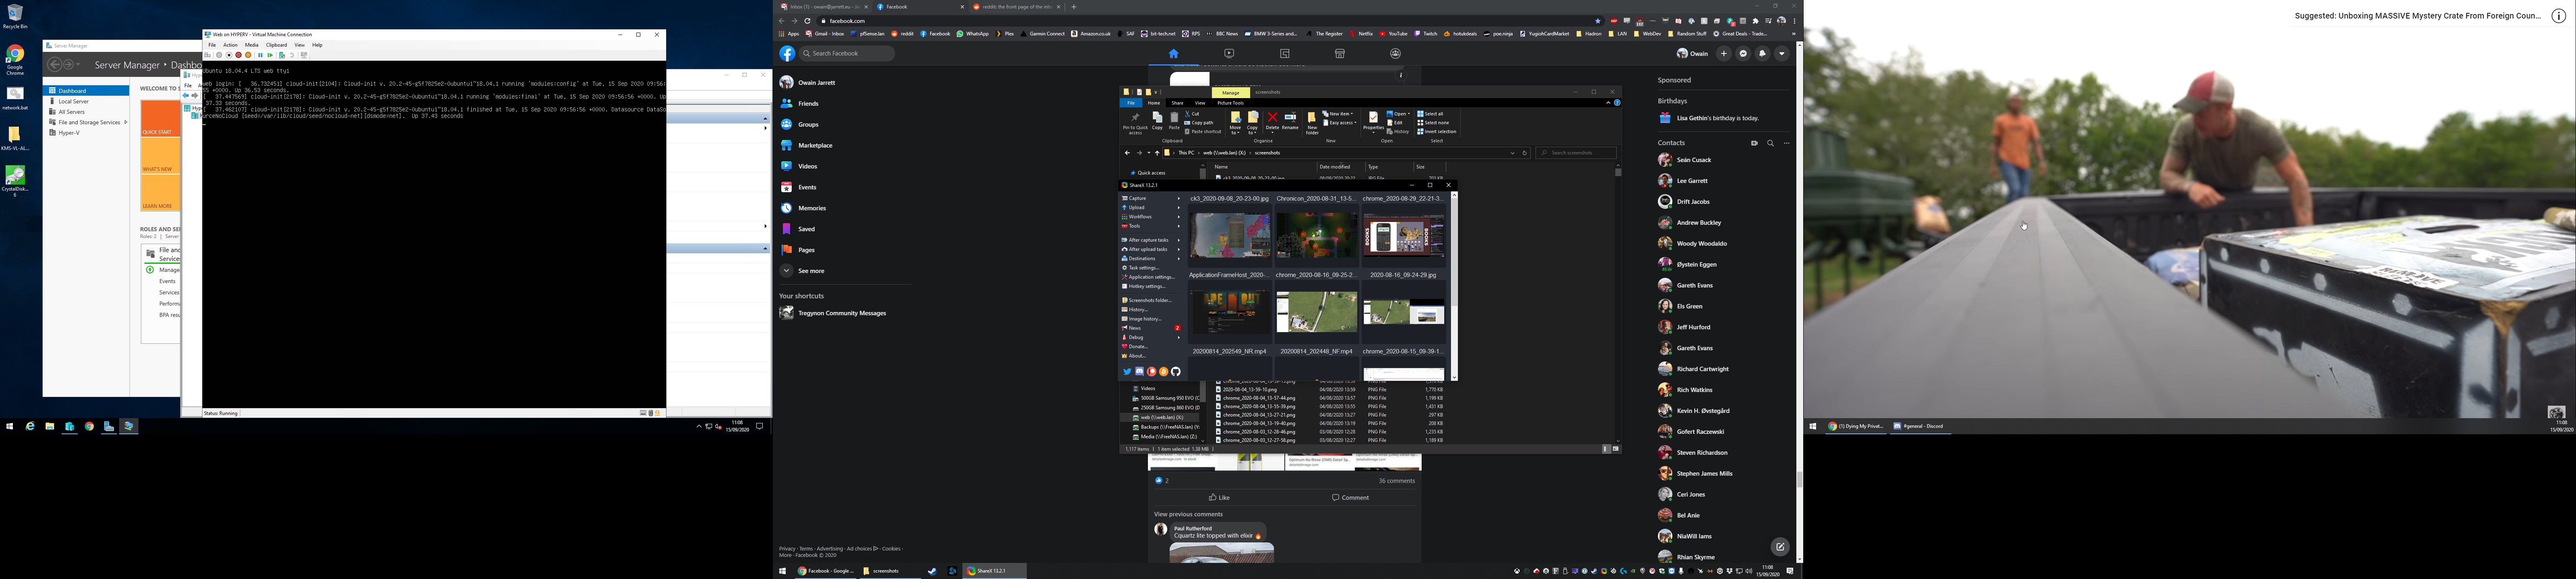Start new room icon beside Contacts
2576x579 pixels.
(1754, 143)
